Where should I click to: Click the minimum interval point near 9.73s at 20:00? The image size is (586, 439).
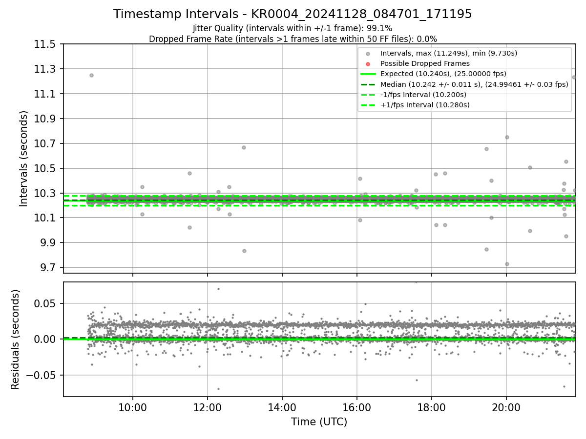pyautogui.click(x=507, y=264)
